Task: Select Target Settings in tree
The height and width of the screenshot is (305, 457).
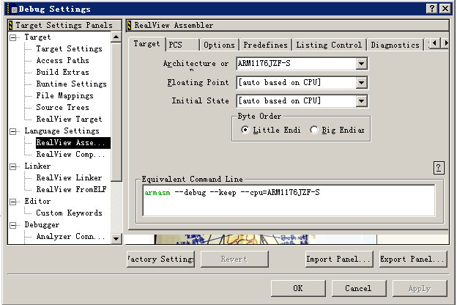Action: 69,48
